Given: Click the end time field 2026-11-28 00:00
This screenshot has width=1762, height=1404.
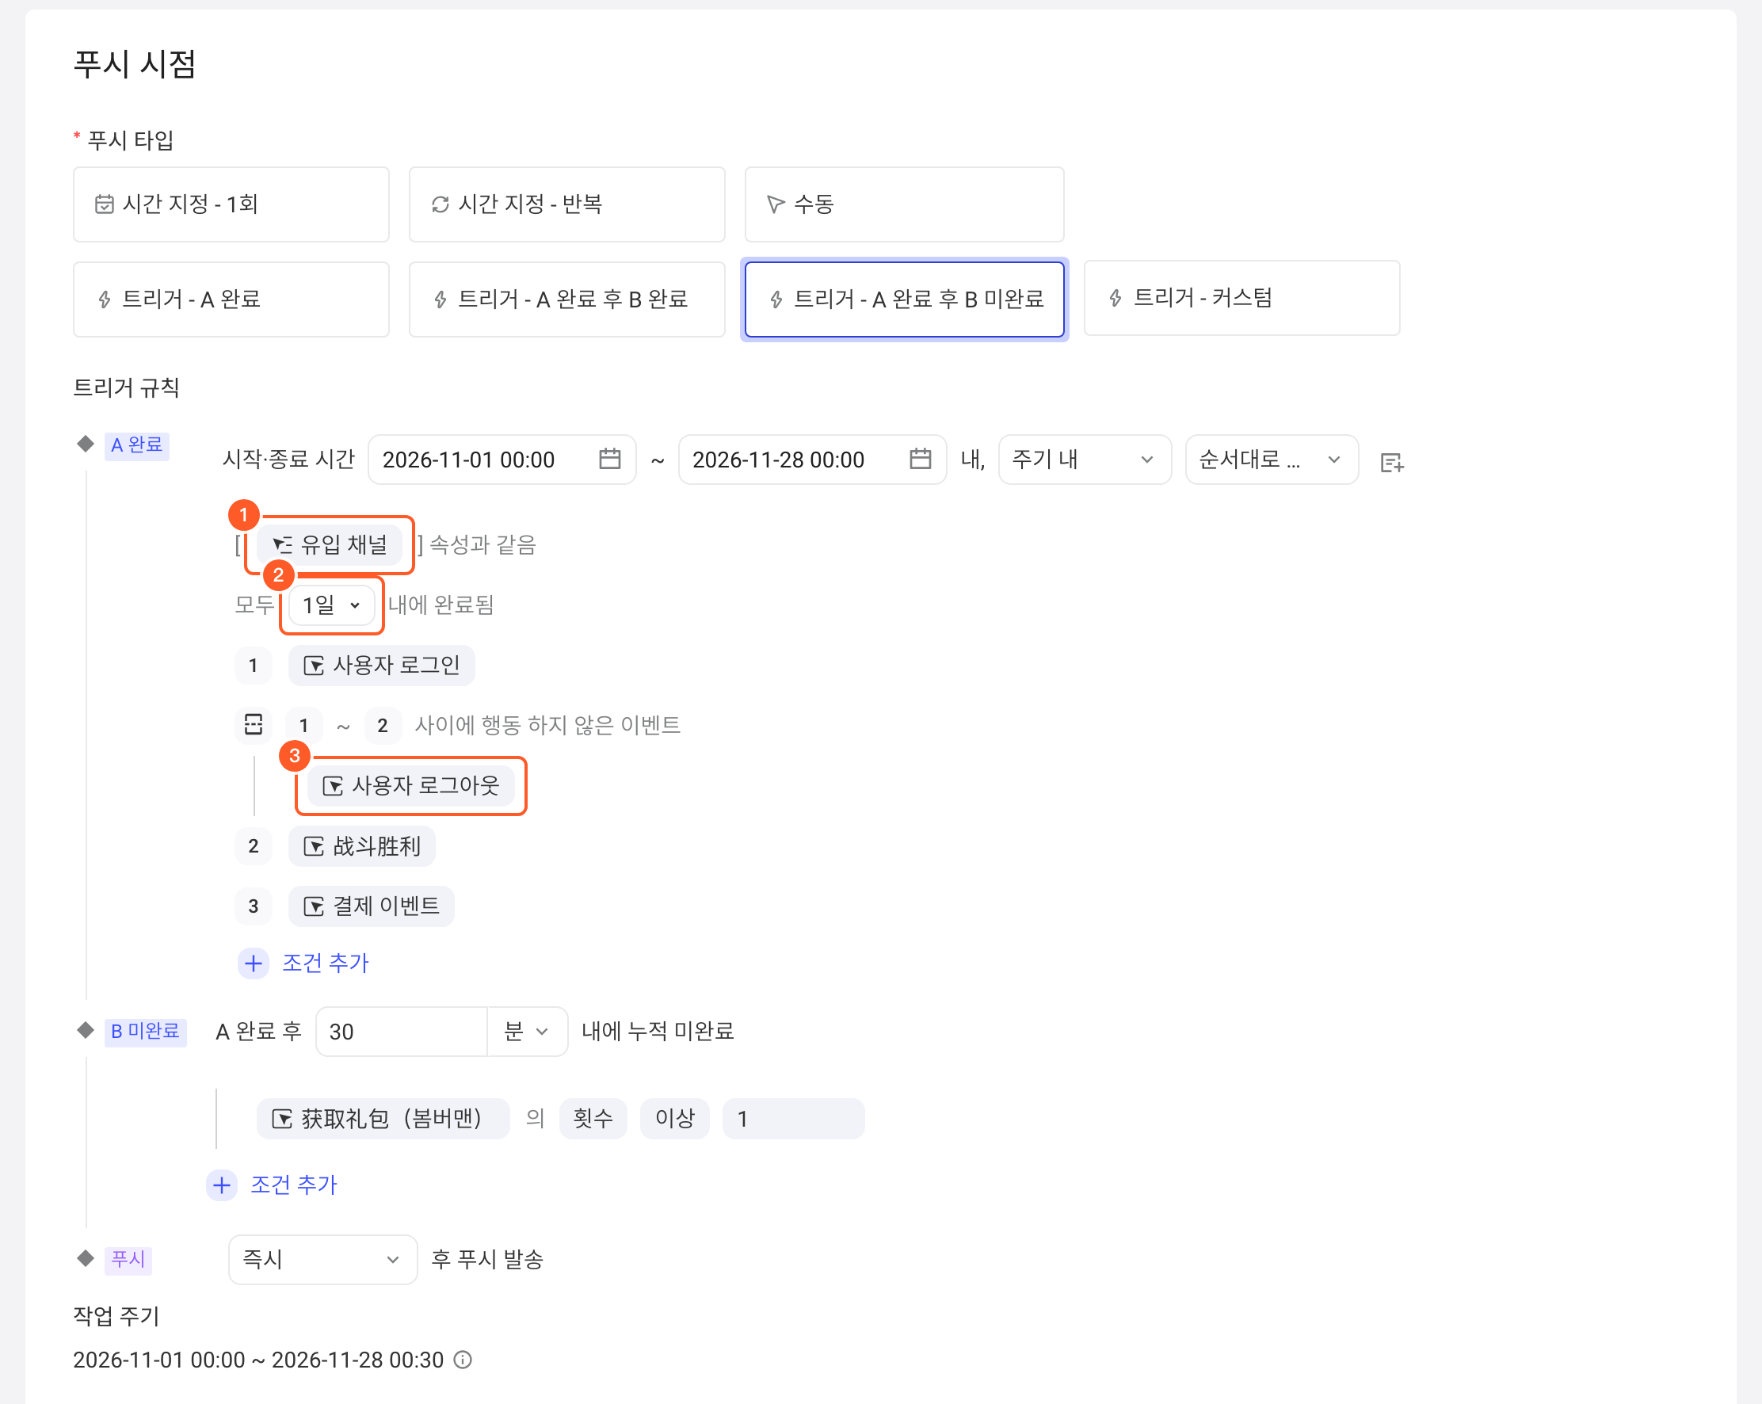Looking at the screenshot, I should click(x=812, y=460).
